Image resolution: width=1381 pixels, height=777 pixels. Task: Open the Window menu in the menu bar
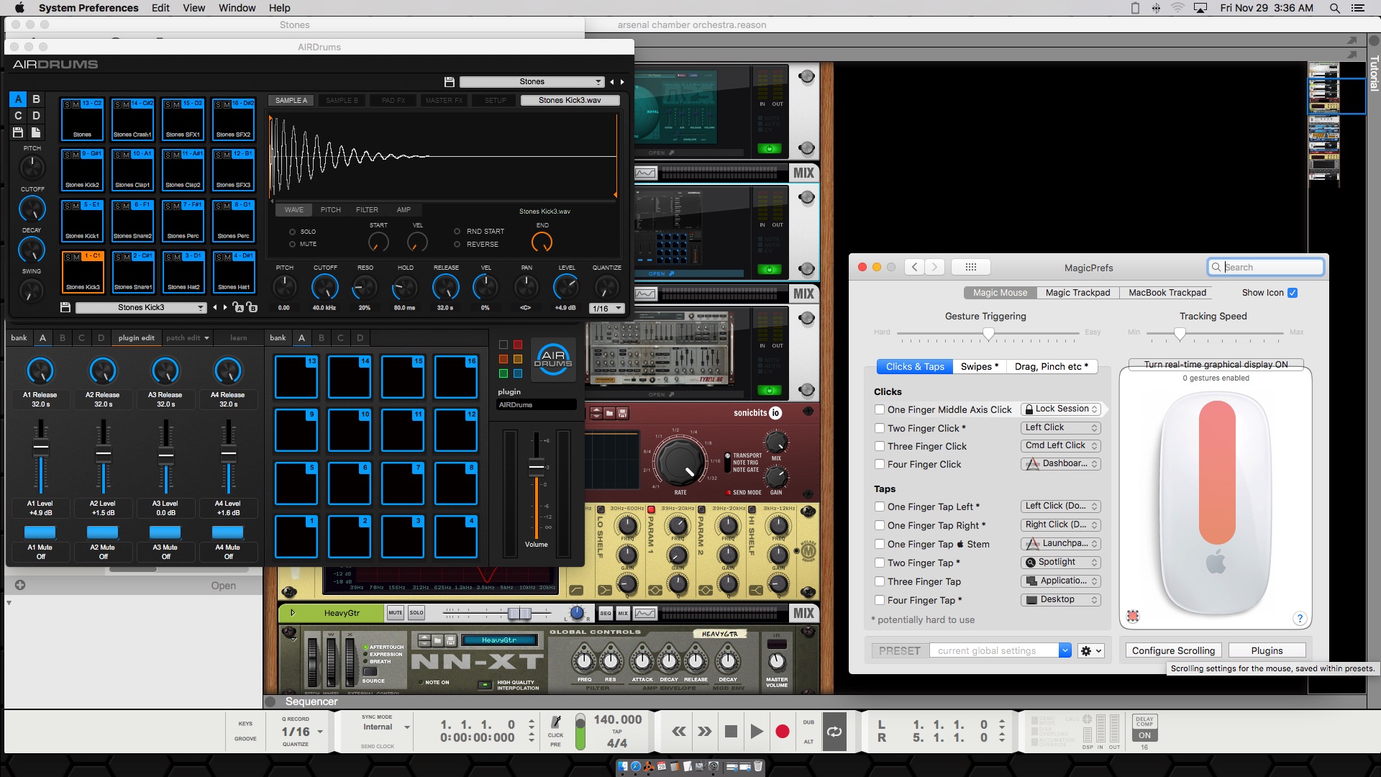237,8
